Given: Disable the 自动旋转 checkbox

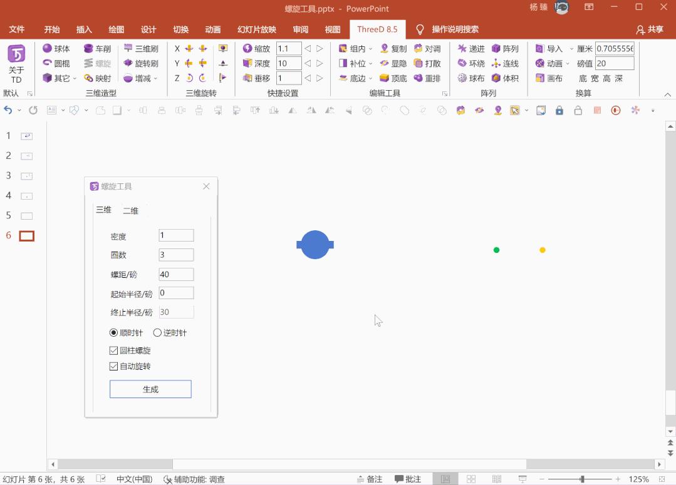Looking at the screenshot, I should coord(113,366).
